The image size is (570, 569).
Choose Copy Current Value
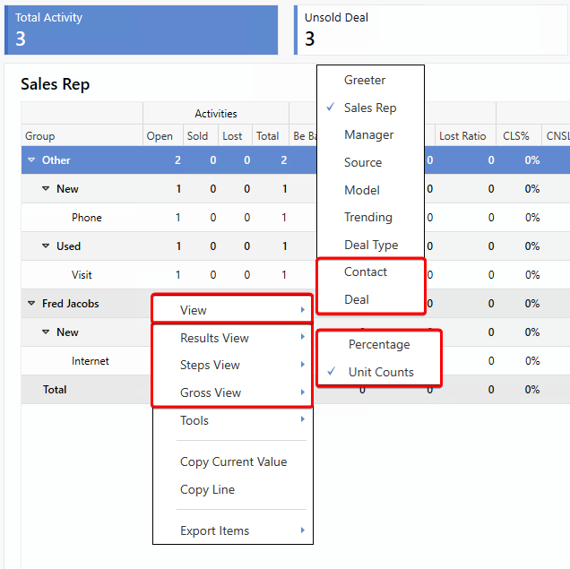[233, 461]
